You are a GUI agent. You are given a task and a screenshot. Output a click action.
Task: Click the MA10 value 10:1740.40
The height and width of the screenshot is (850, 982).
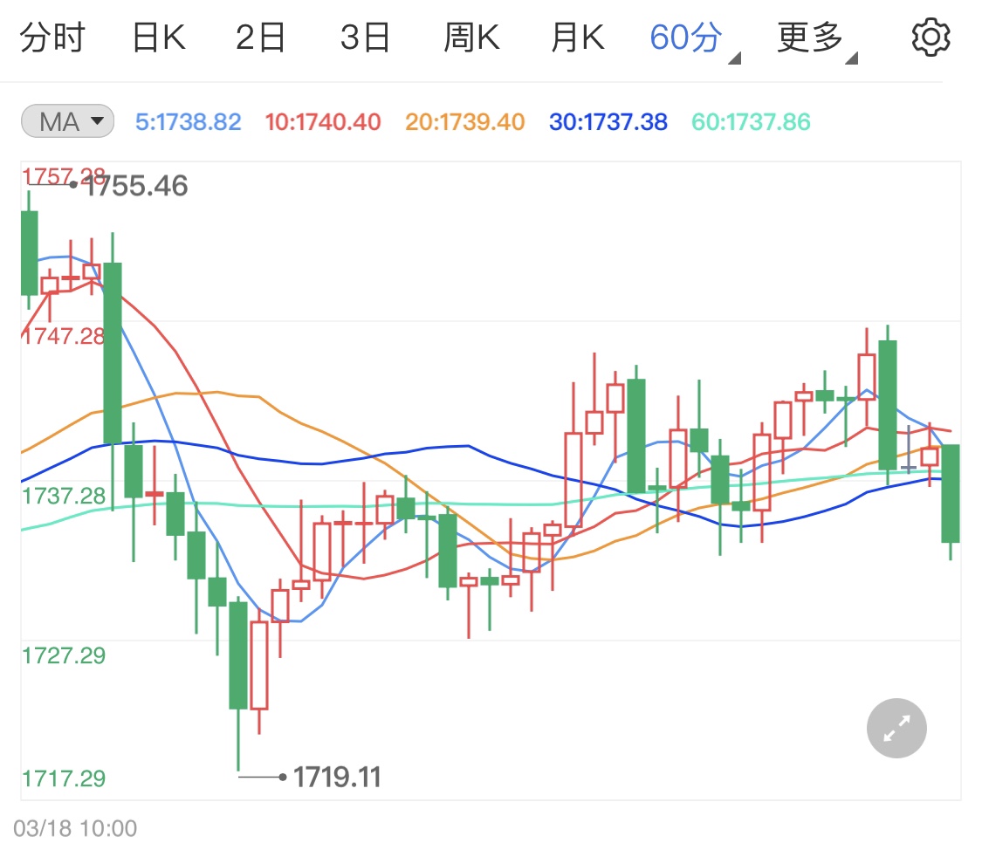click(322, 122)
